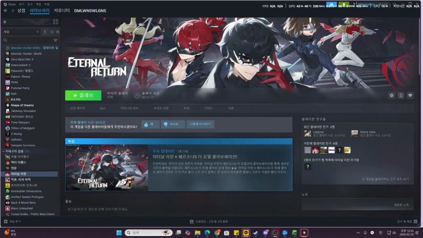
Task: Click 게임 추가 add game button
Action: 12,222
